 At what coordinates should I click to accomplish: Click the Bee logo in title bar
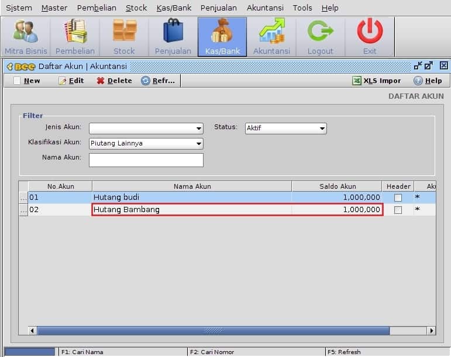tap(21, 67)
